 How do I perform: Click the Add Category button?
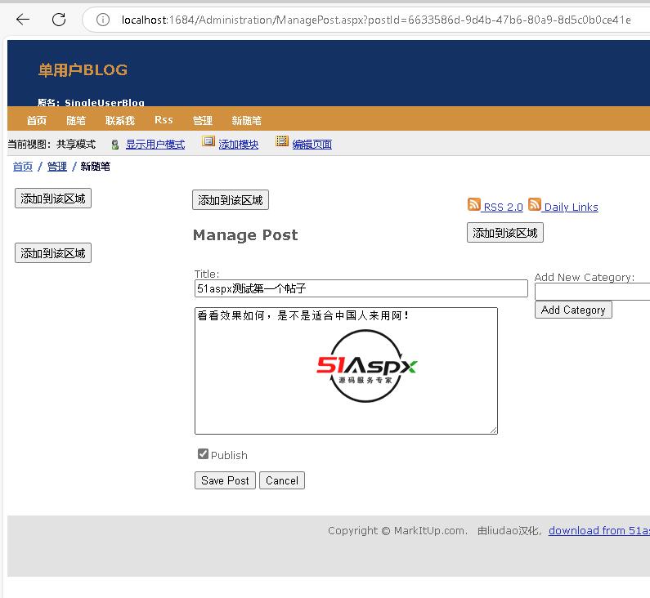[x=573, y=310]
